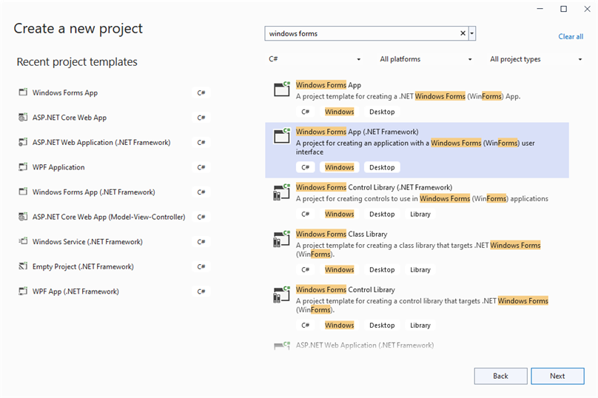Screen dimensions: 598x398
Task: Open the All project types filter dropdown
Action: tap(536, 59)
